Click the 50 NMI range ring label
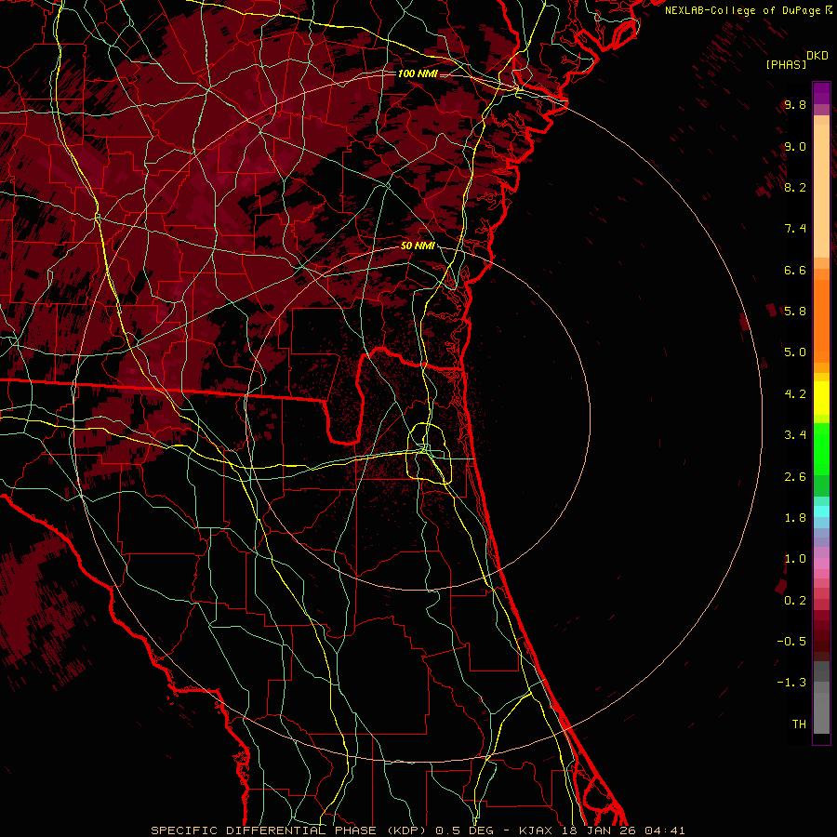This screenshot has width=837, height=837. (x=418, y=246)
